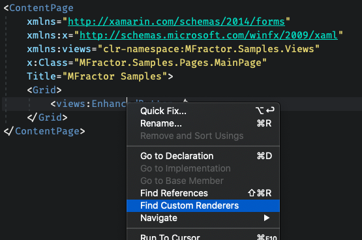Screen dimensions: 362x240
Task: Select Find Custom Renderers menu item
Action: [203, 205]
